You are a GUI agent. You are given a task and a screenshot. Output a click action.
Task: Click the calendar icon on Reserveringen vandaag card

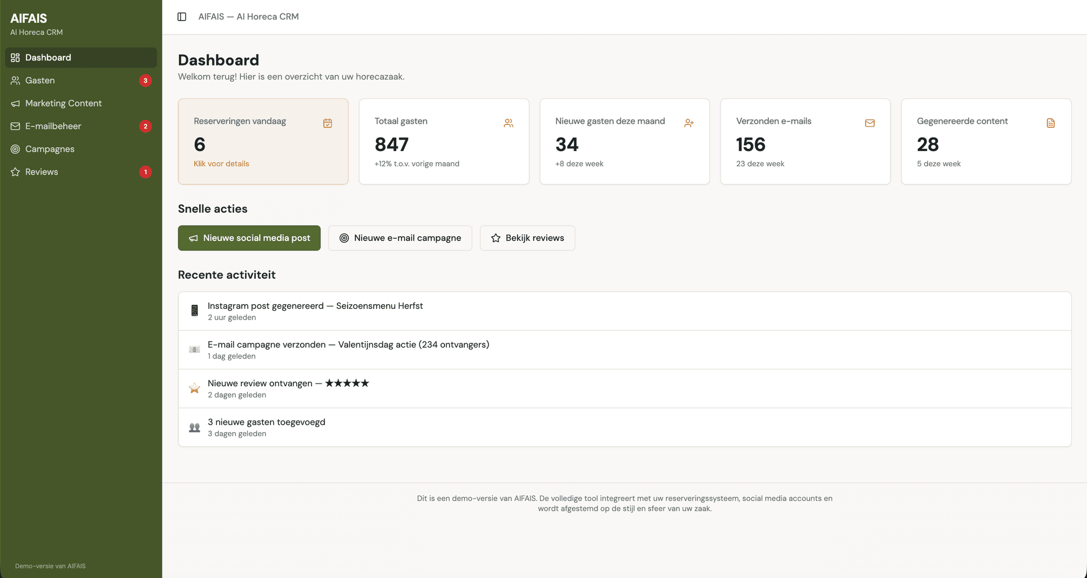coord(327,123)
